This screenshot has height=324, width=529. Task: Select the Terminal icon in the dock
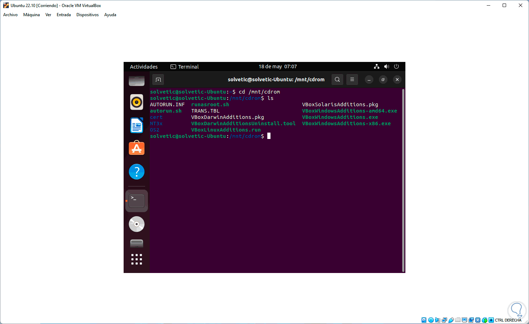pyautogui.click(x=137, y=201)
